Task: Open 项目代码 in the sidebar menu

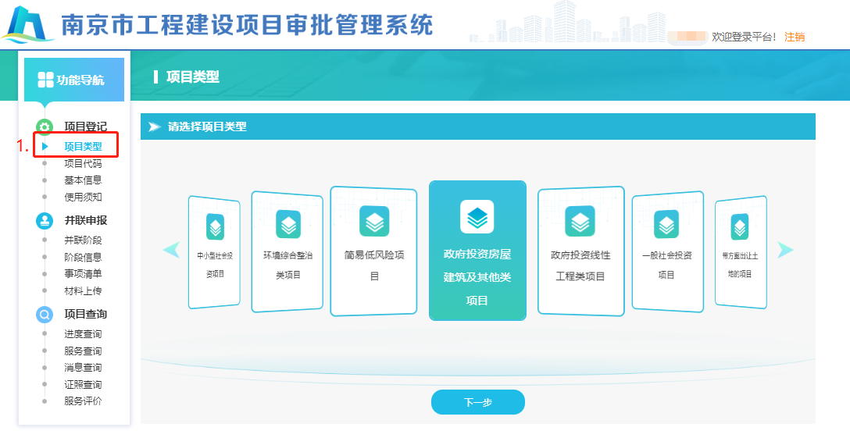Action: [83, 163]
